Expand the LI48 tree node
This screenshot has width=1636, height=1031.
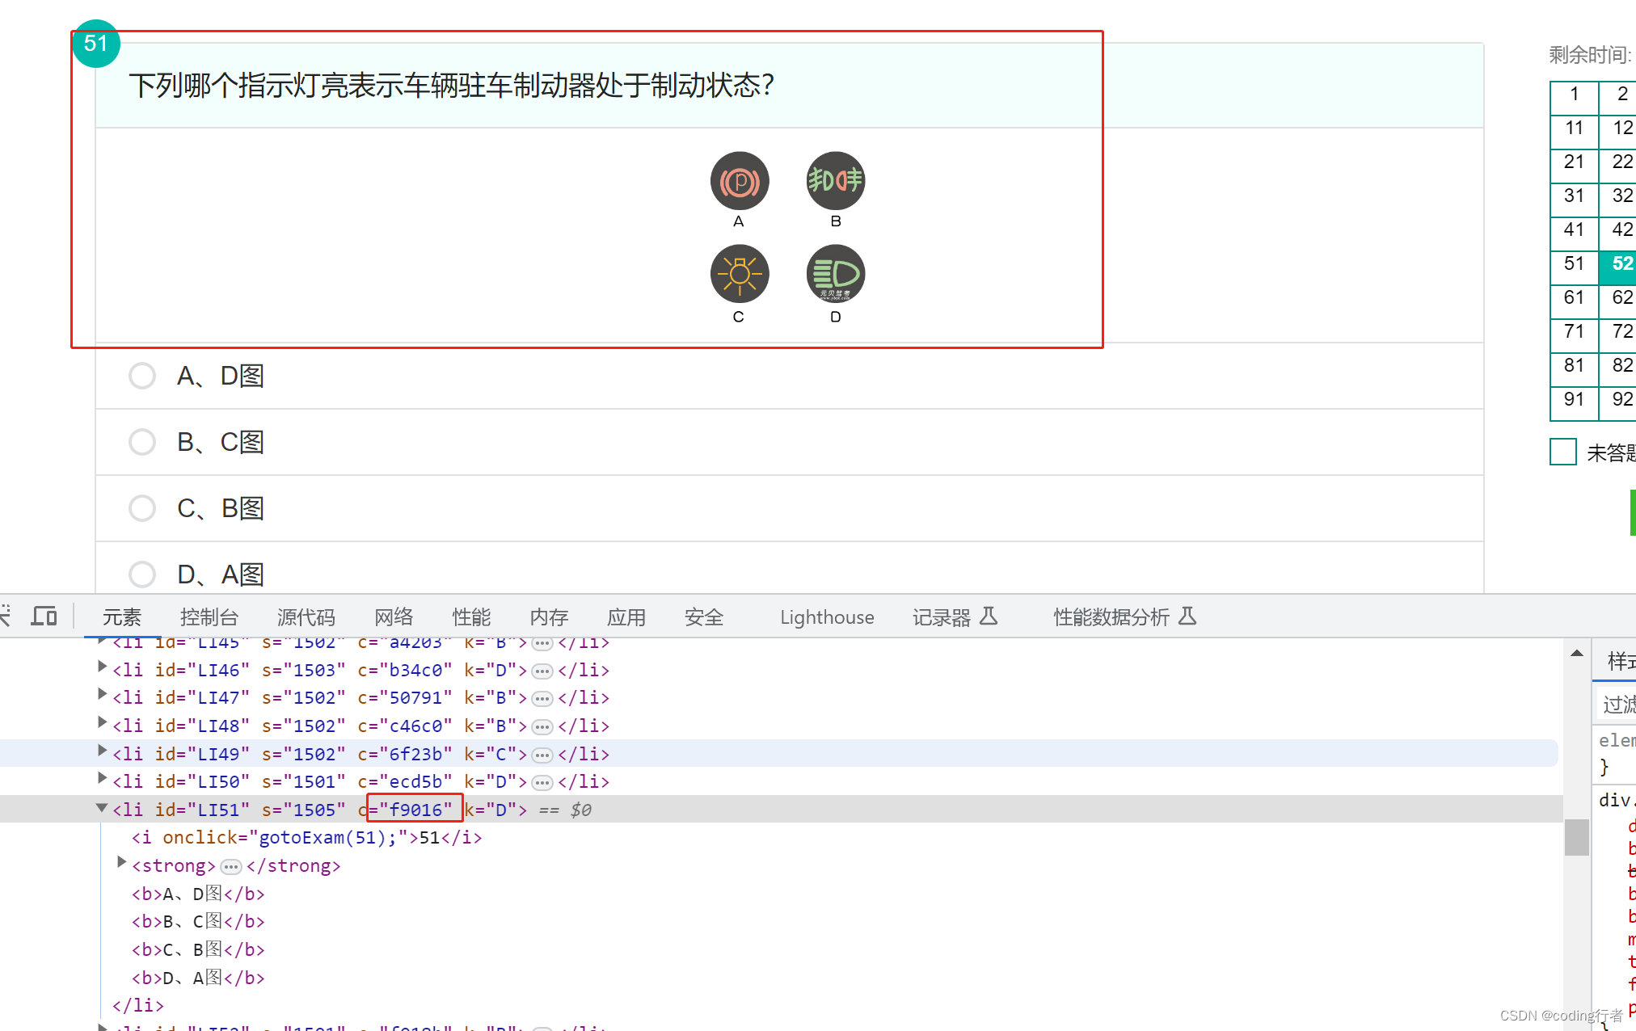[x=102, y=725]
